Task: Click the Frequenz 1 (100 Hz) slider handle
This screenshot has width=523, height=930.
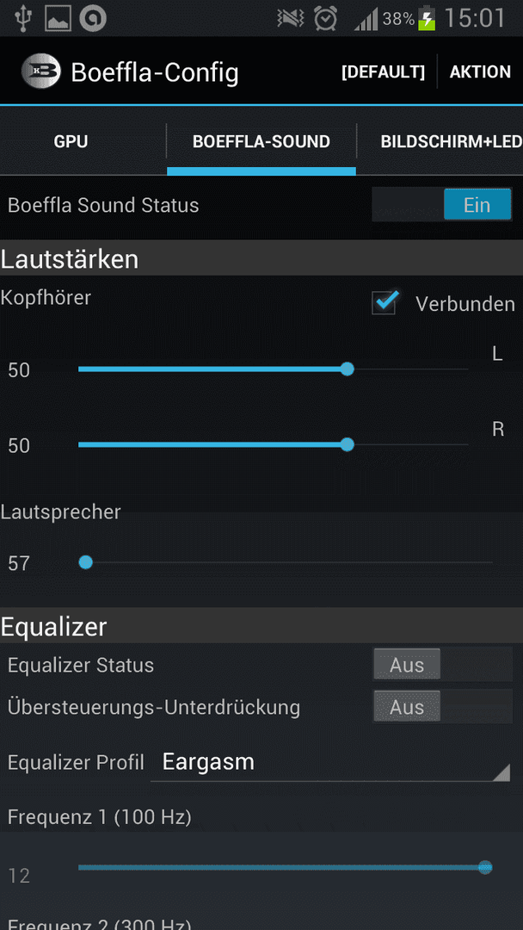Action: pyautogui.click(x=485, y=867)
